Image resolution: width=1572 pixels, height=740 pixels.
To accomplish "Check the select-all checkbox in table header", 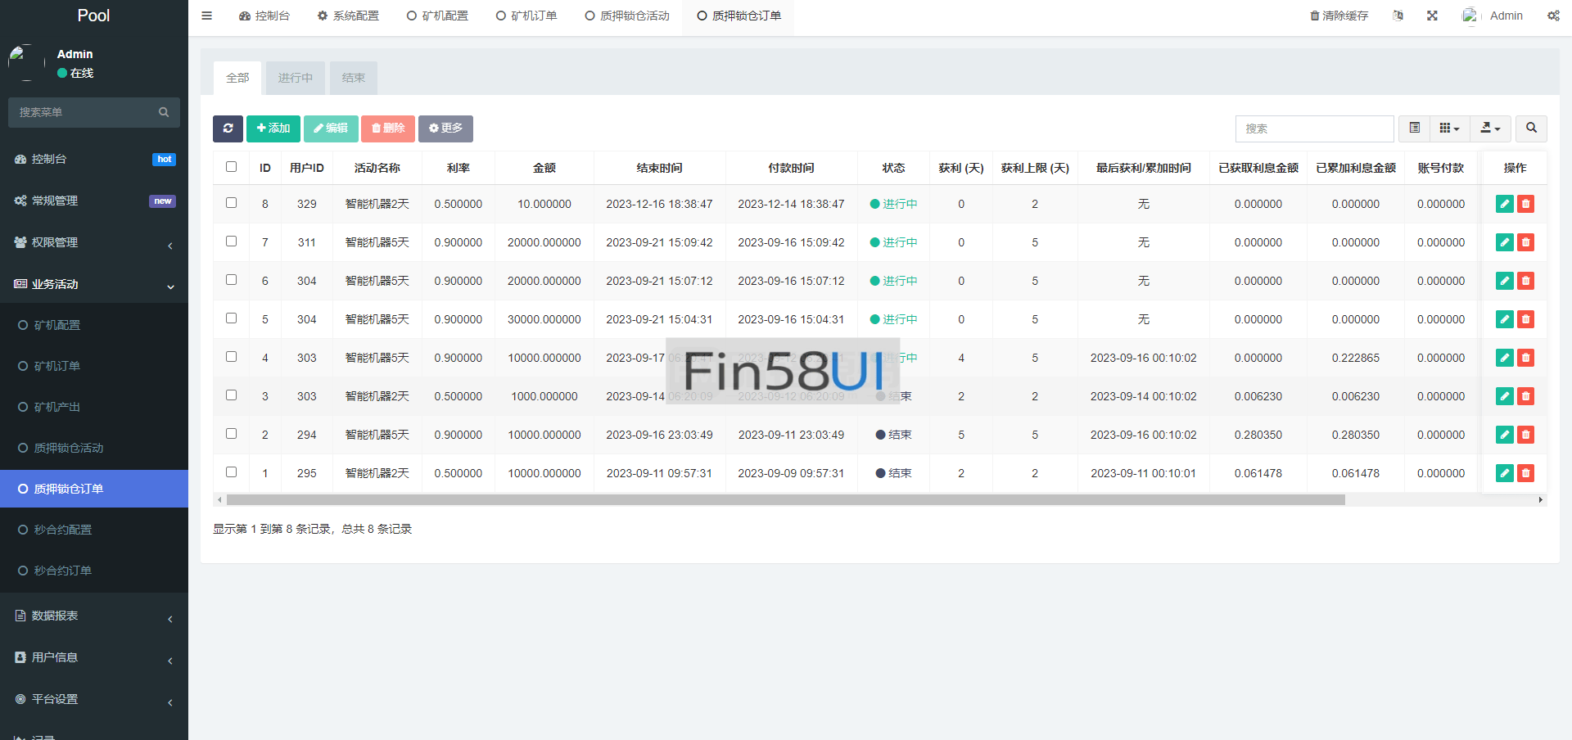I will [232, 167].
